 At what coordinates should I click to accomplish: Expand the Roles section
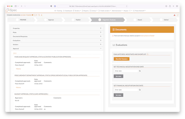point(57,32)
